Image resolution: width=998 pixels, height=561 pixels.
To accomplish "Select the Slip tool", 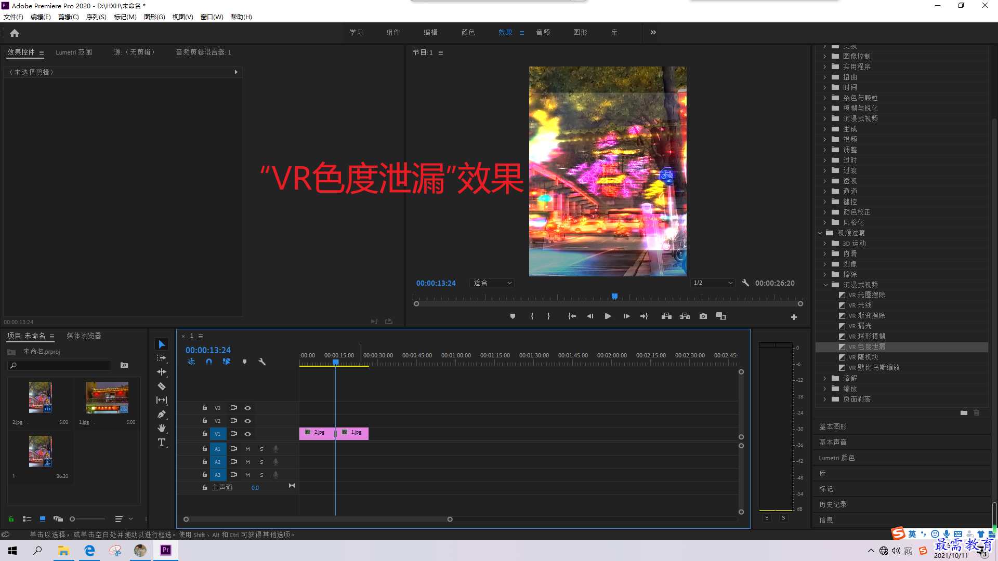I will [162, 400].
